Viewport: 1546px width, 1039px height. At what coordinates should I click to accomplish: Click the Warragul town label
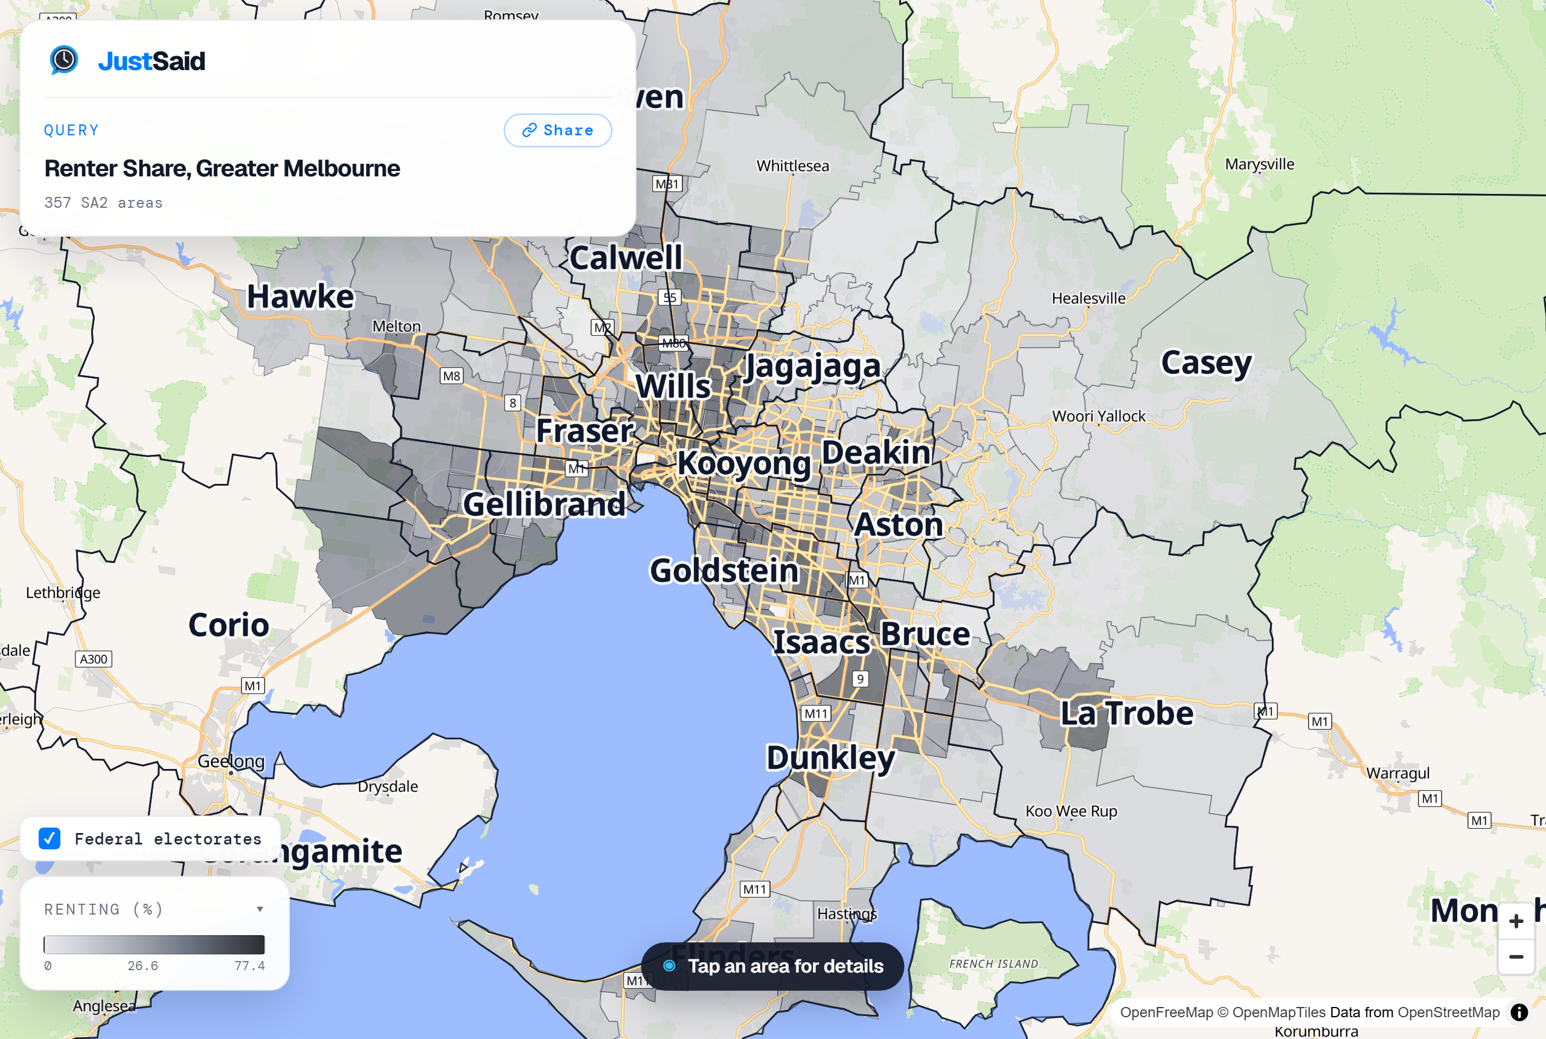tap(1397, 773)
